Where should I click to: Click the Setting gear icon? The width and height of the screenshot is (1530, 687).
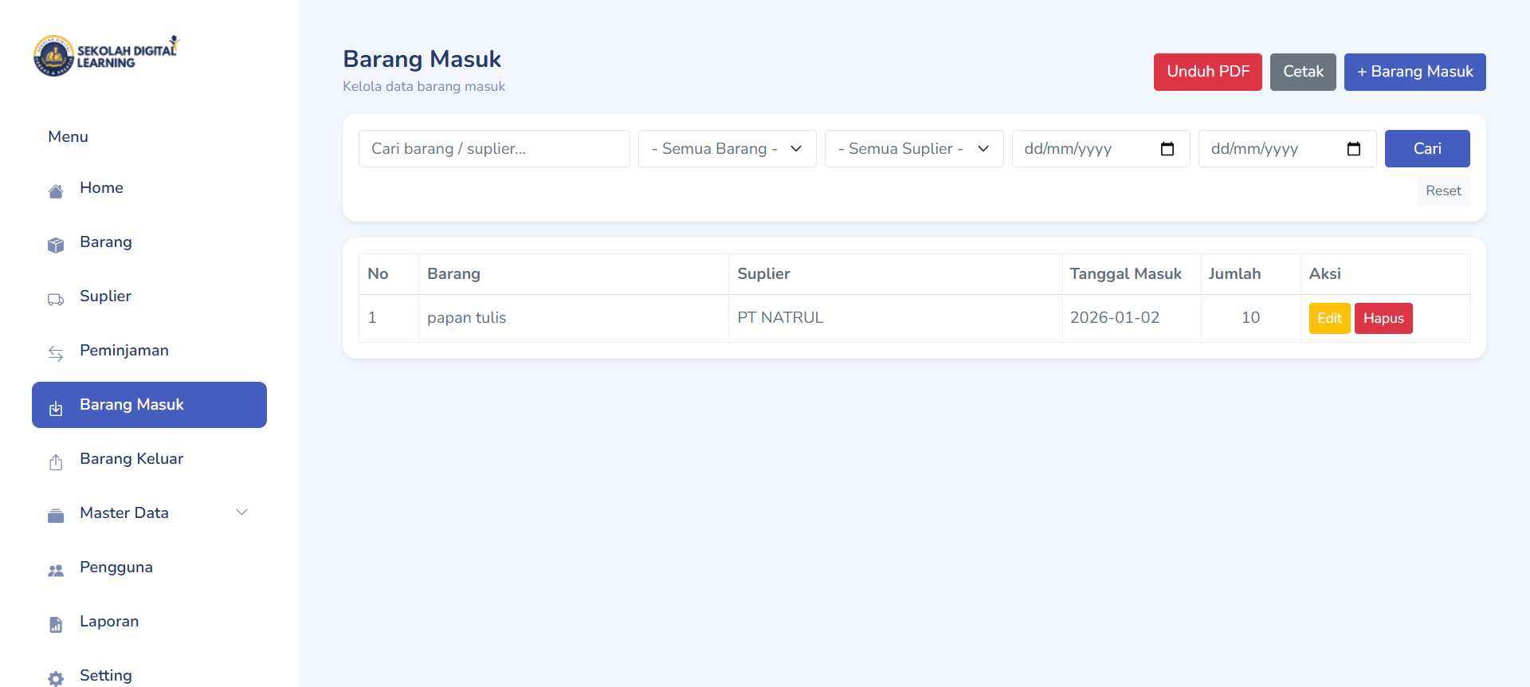point(56,678)
